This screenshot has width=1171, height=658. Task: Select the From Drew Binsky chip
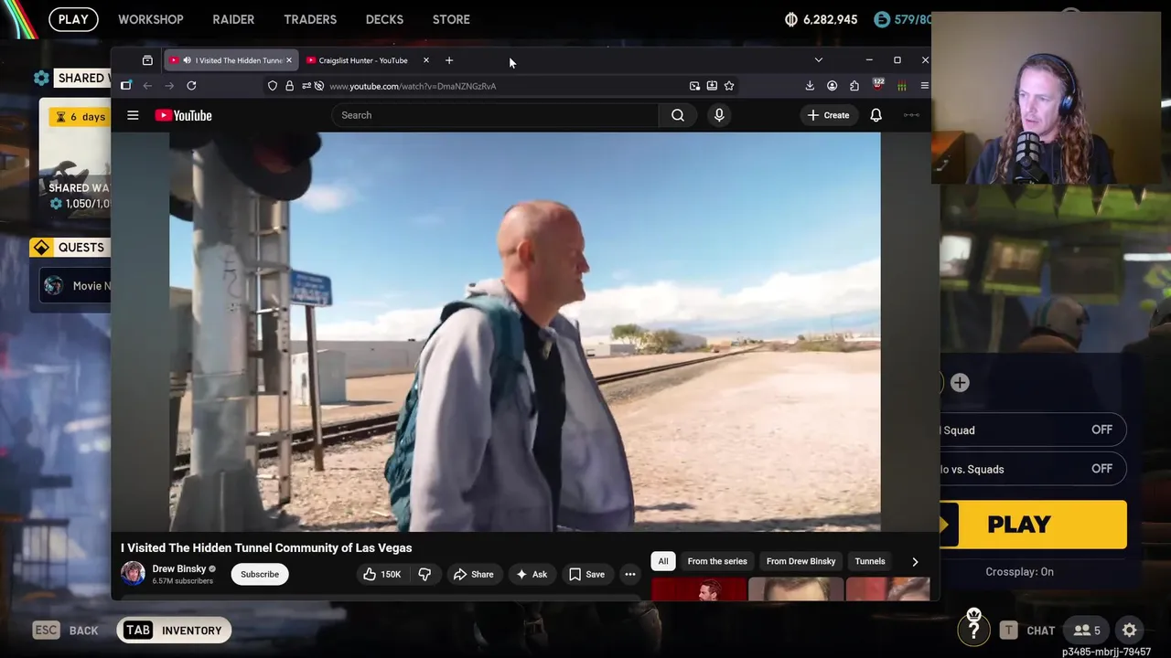click(x=800, y=561)
